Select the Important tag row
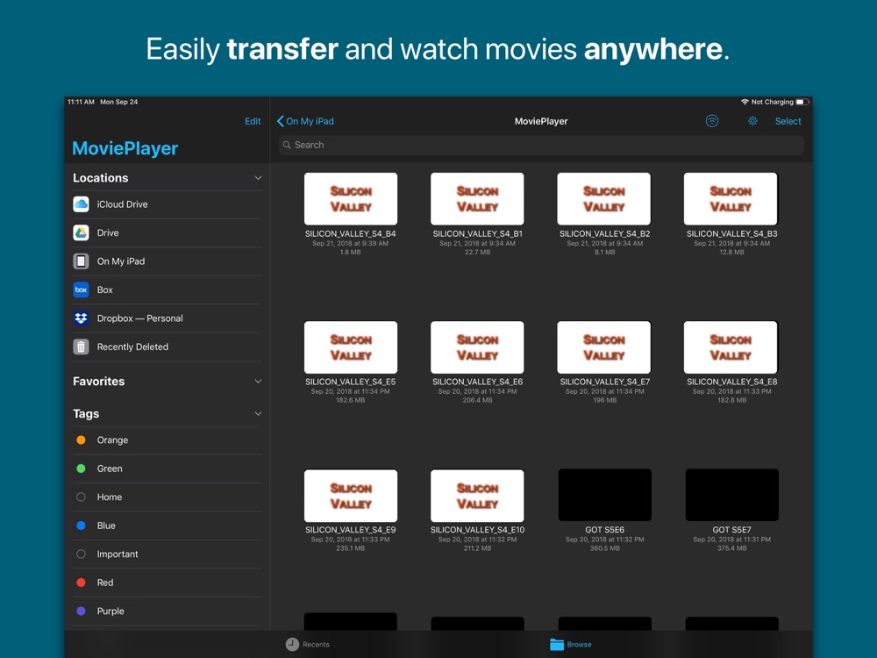Image resolution: width=877 pixels, height=658 pixels. (167, 554)
